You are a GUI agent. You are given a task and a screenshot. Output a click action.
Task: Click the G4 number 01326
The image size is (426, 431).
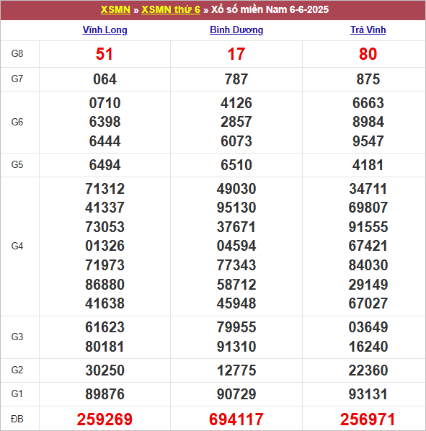click(105, 246)
